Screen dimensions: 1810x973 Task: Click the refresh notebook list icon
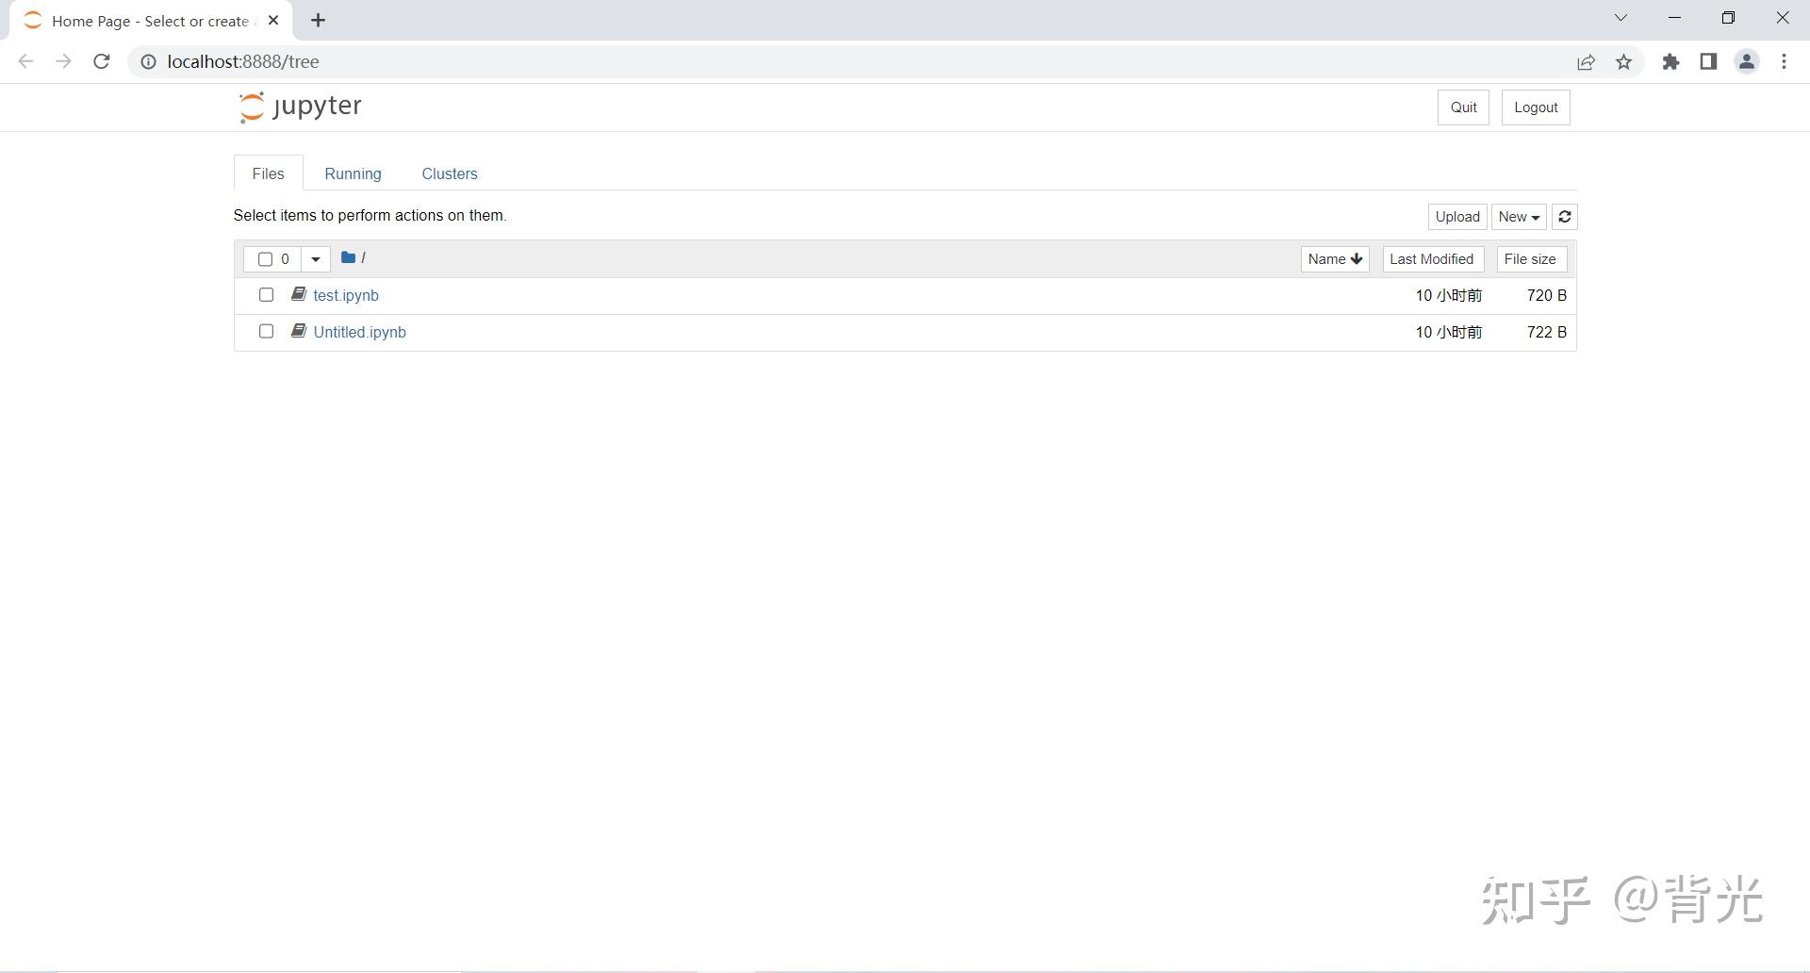point(1564,216)
